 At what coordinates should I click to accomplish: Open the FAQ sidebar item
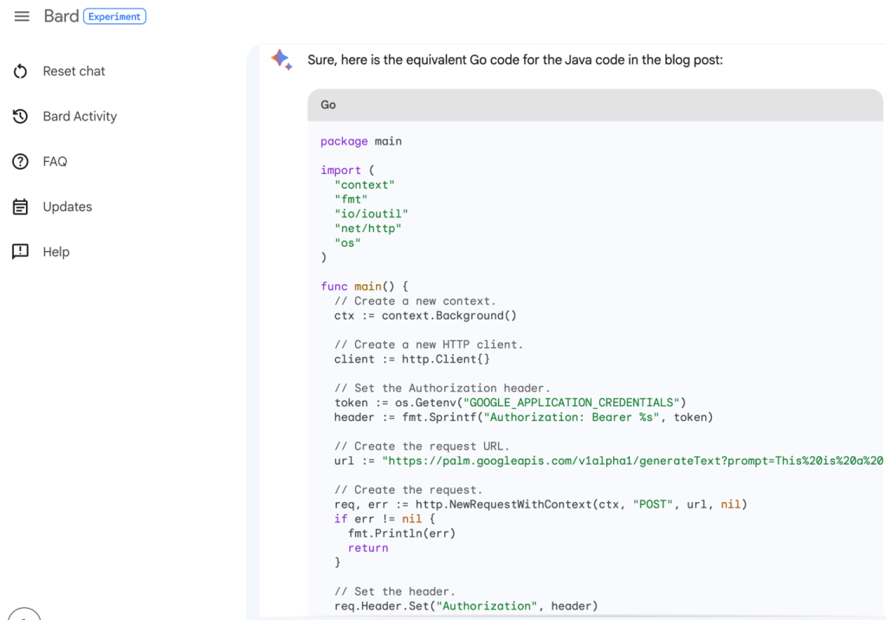pyautogui.click(x=55, y=162)
